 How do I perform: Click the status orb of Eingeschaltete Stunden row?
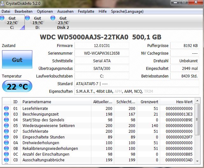[x=6, y=137]
